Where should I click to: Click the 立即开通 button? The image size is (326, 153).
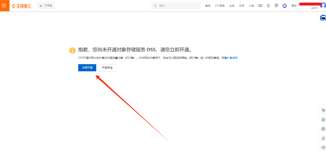(87, 68)
